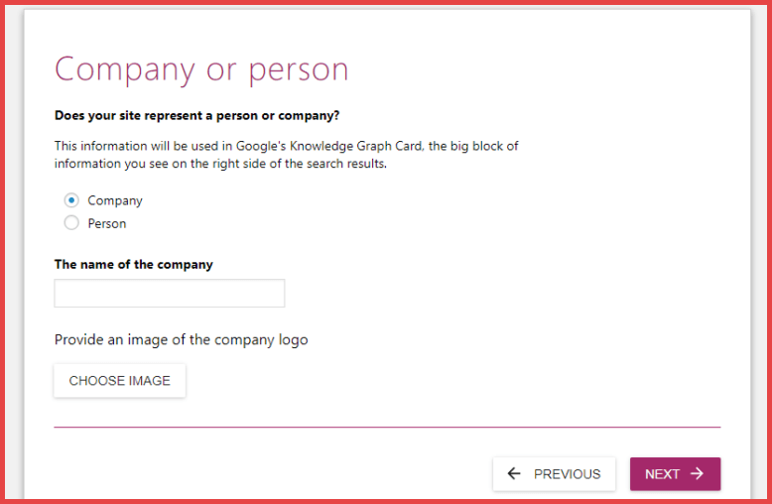Click the 'Company' option label text
Image resolution: width=772 pixels, height=504 pixels.
pyautogui.click(x=115, y=200)
